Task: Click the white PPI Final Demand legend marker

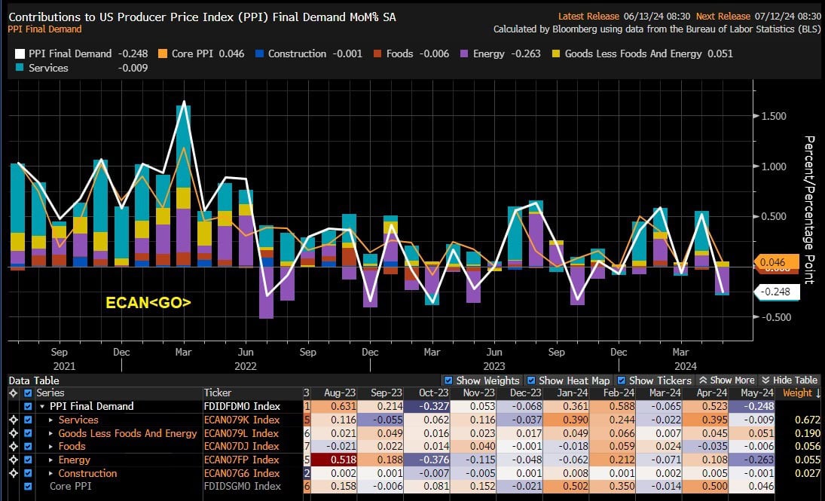Action: click(20, 54)
